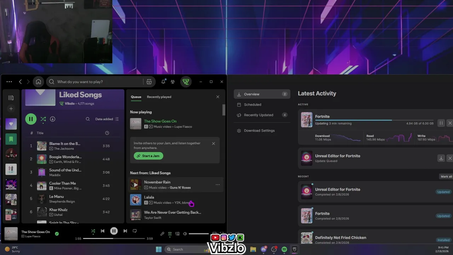
Task: Click the green saved checkmark for current song
Action: [x=57, y=234]
